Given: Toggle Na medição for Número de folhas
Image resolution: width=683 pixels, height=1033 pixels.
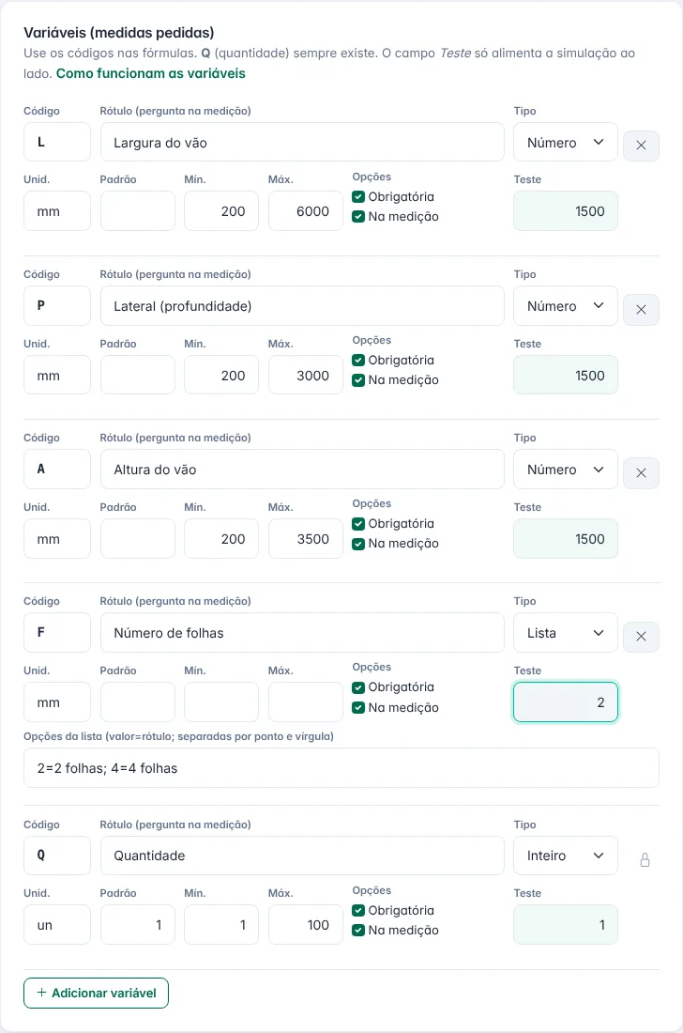Looking at the screenshot, I should 358,707.
